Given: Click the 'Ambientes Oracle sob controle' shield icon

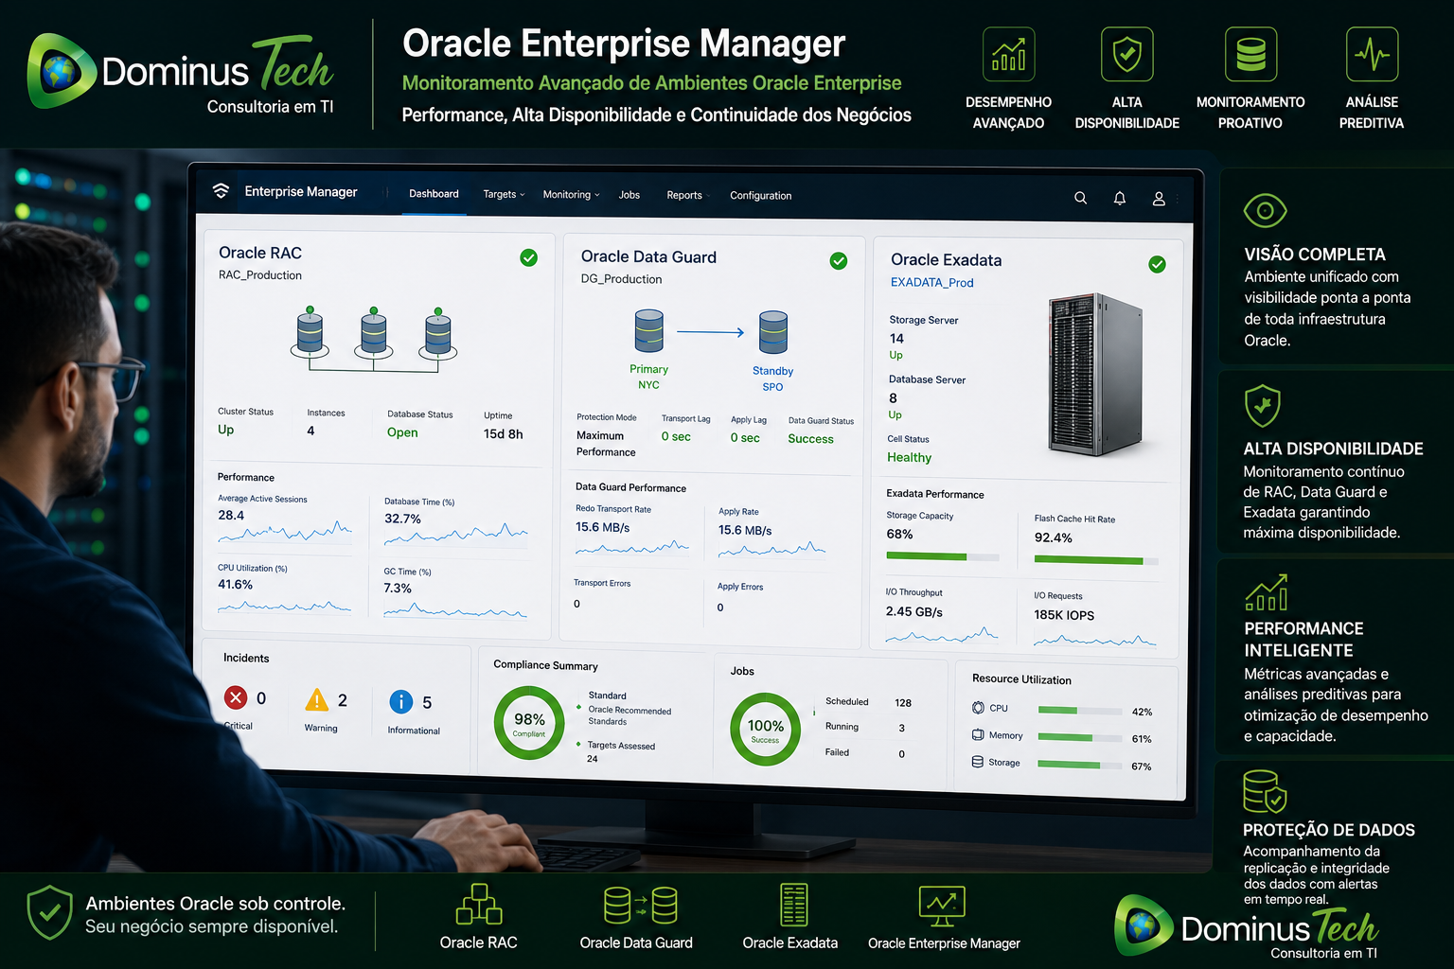Looking at the screenshot, I should (49, 912).
